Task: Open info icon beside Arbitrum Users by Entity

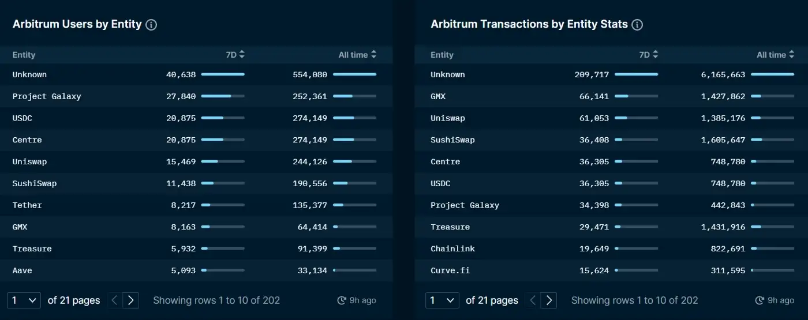Action: pos(151,25)
